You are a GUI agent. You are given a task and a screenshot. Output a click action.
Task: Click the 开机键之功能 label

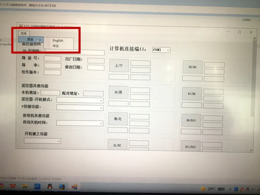point(36,134)
